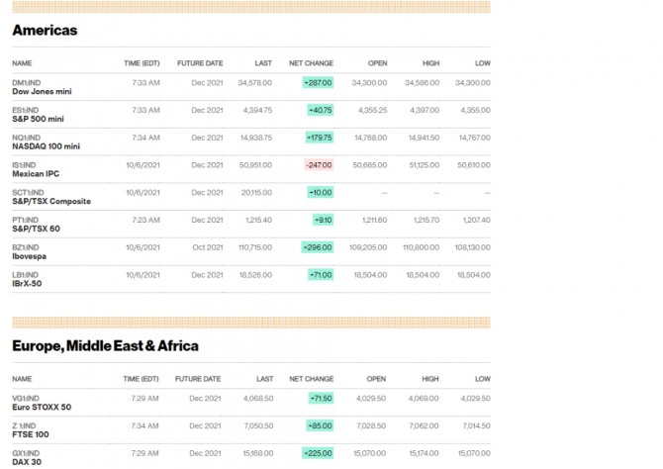Click FUTURE DATE header in Europe table
This screenshot has height=469, width=663.
pyautogui.click(x=199, y=379)
